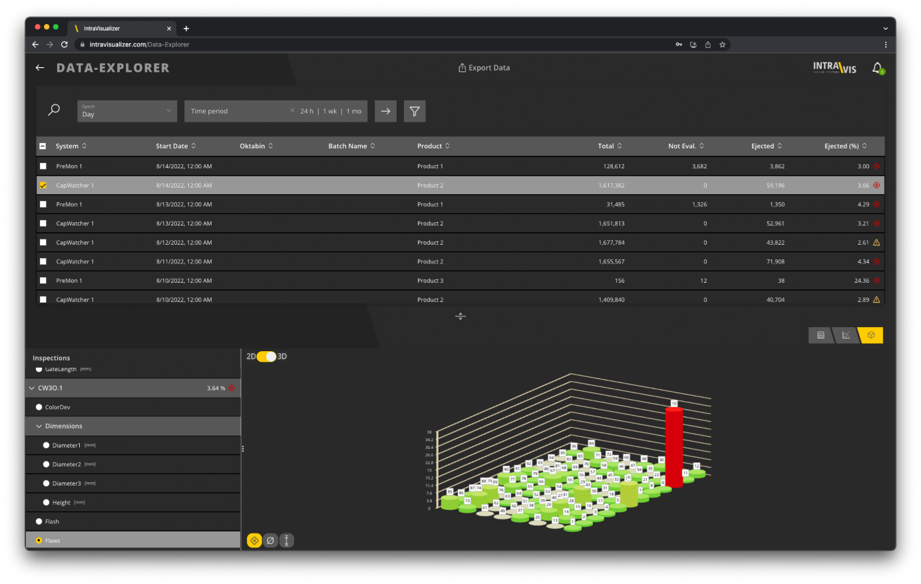Toggle the 2D/3D view switch
The width and height of the screenshot is (921, 584).
tap(266, 357)
